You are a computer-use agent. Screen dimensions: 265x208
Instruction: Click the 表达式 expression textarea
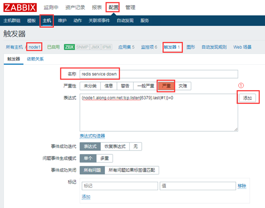(159, 113)
